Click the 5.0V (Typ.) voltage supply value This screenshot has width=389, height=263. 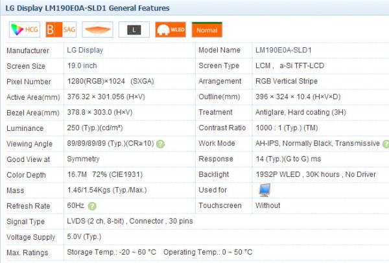pyautogui.click(x=84, y=236)
